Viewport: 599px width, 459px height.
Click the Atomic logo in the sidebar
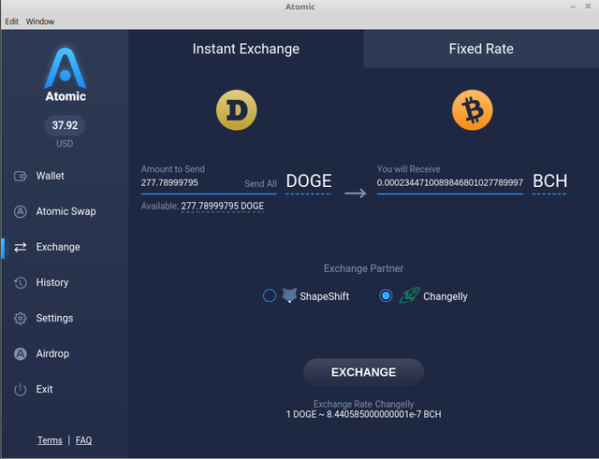65,75
